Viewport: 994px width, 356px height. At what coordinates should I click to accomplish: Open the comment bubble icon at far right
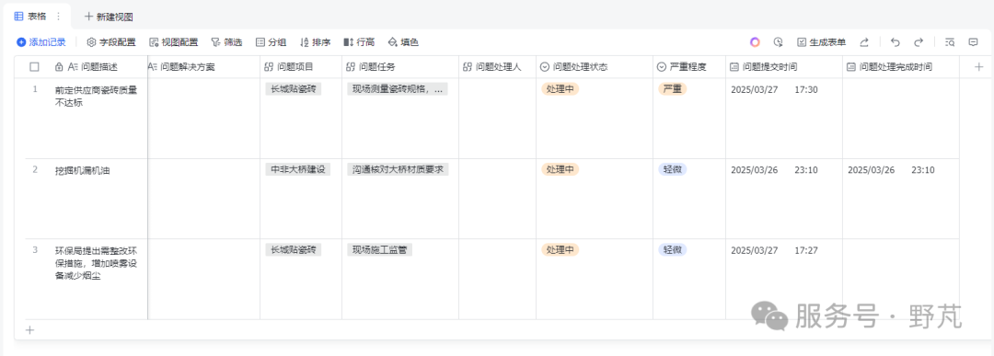pos(973,42)
